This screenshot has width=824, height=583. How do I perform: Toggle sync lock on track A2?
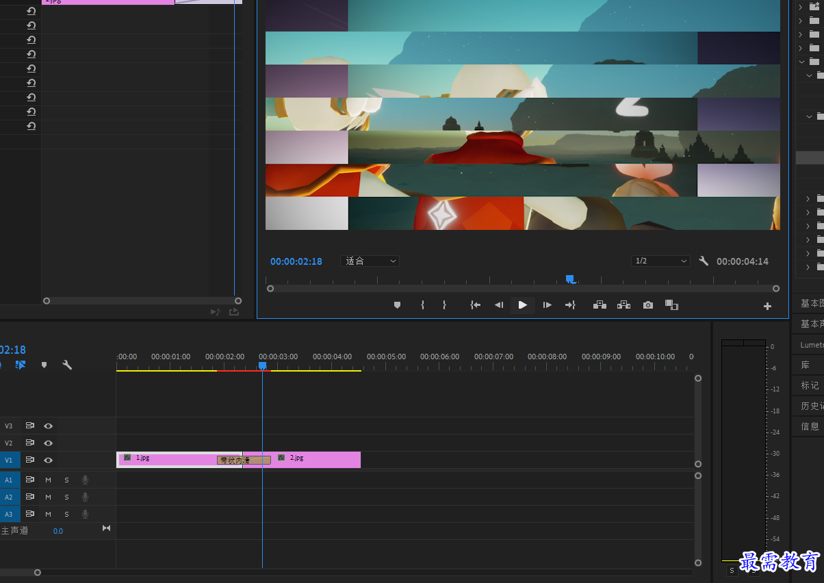point(30,497)
